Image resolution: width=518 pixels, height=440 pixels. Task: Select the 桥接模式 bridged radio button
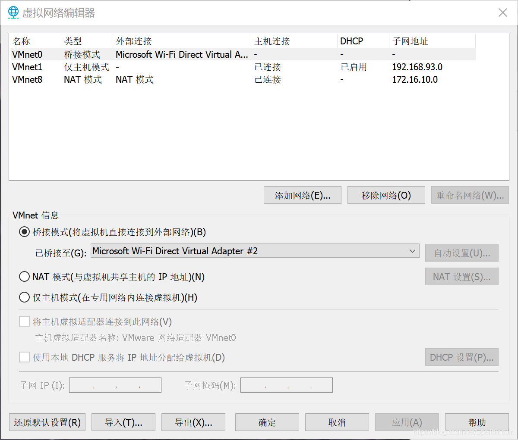pyautogui.click(x=25, y=232)
